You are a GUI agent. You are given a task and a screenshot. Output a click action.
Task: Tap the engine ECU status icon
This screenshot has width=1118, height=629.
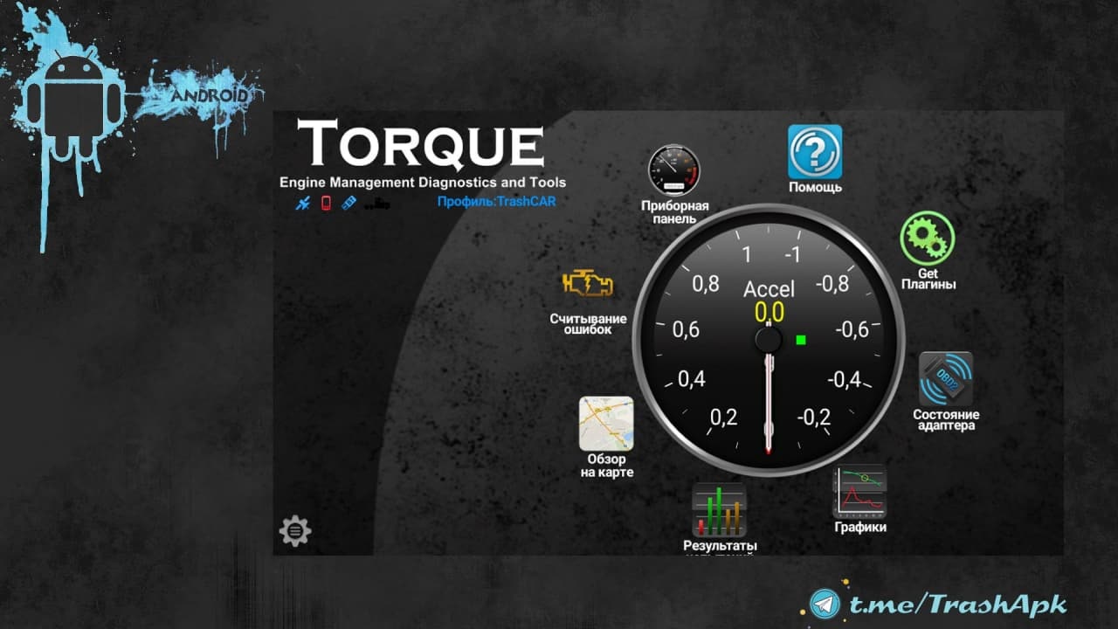378,204
